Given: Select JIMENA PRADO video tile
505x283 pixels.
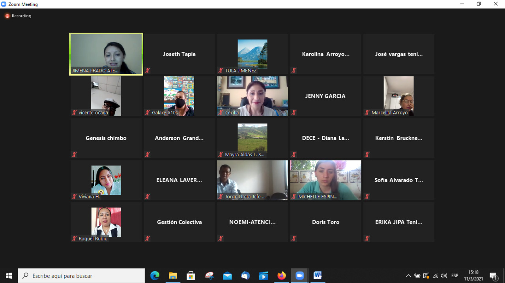Looking at the screenshot, I should pyautogui.click(x=106, y=54).
